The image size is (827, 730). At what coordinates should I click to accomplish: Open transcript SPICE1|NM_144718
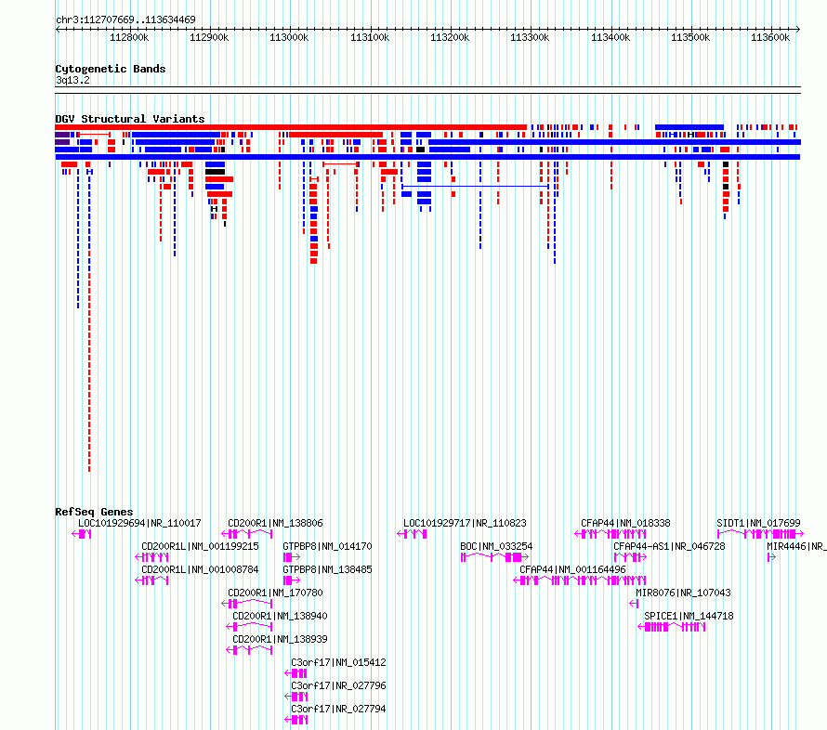[689, 616]
